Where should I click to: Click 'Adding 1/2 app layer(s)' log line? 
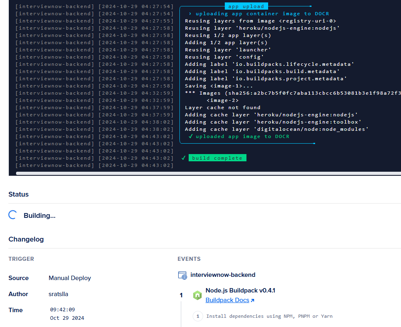click(226, 43)
